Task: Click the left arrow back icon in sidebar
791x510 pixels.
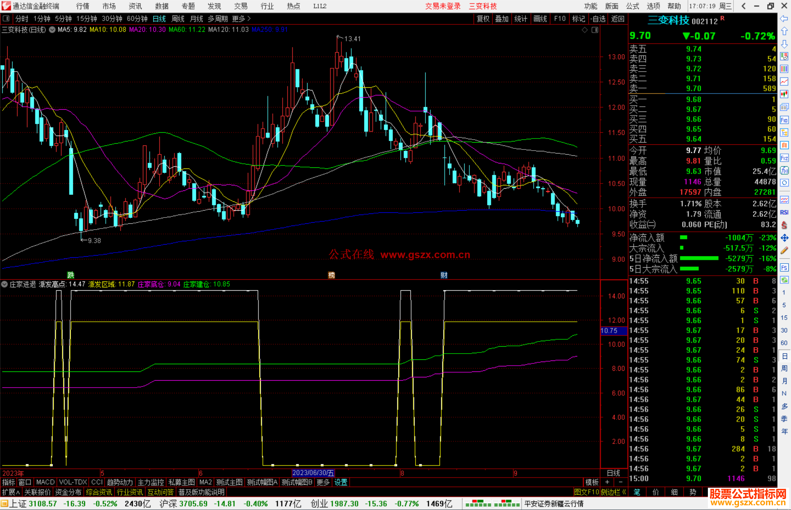Action: pyautogui.click(x=784, y=19)
